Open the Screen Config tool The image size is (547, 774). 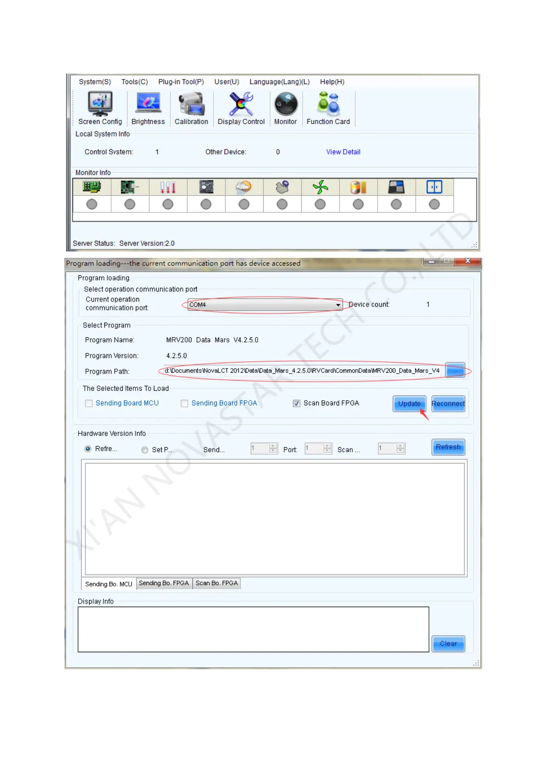pyautogui.click(x=100, y=108)
